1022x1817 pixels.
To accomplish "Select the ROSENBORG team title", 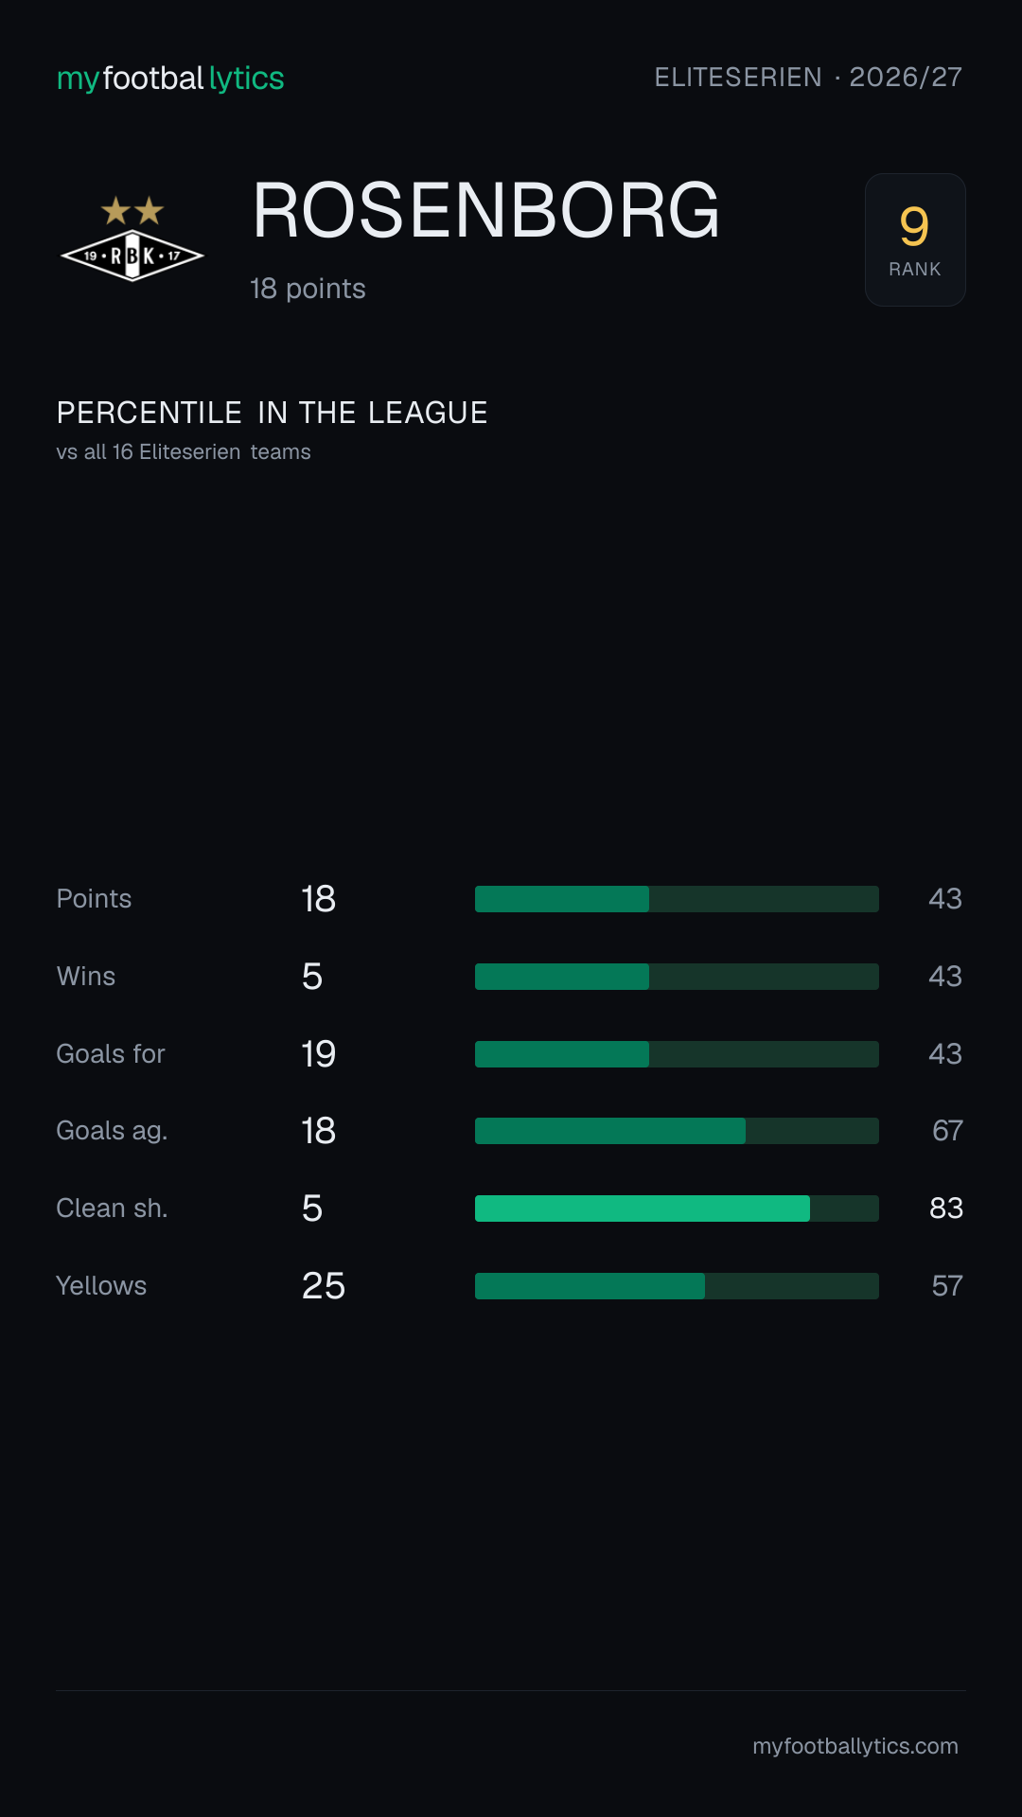I will click(486, 211).
